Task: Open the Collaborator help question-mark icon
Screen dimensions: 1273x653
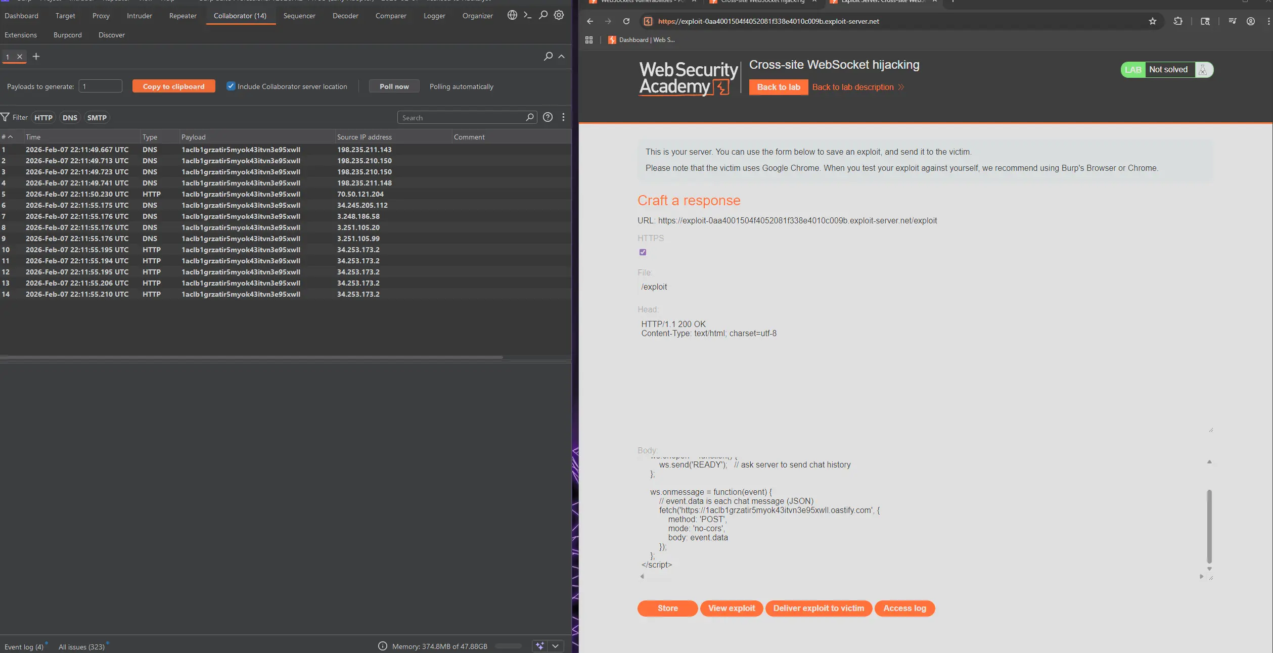Action: [548, 117]
